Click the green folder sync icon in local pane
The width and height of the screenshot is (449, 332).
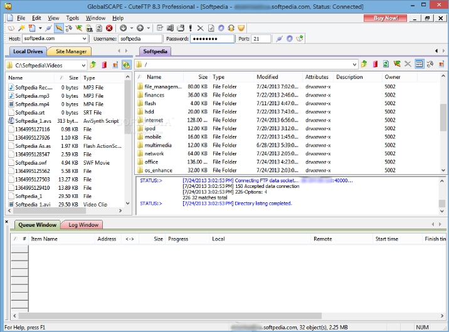coord(126,65)
